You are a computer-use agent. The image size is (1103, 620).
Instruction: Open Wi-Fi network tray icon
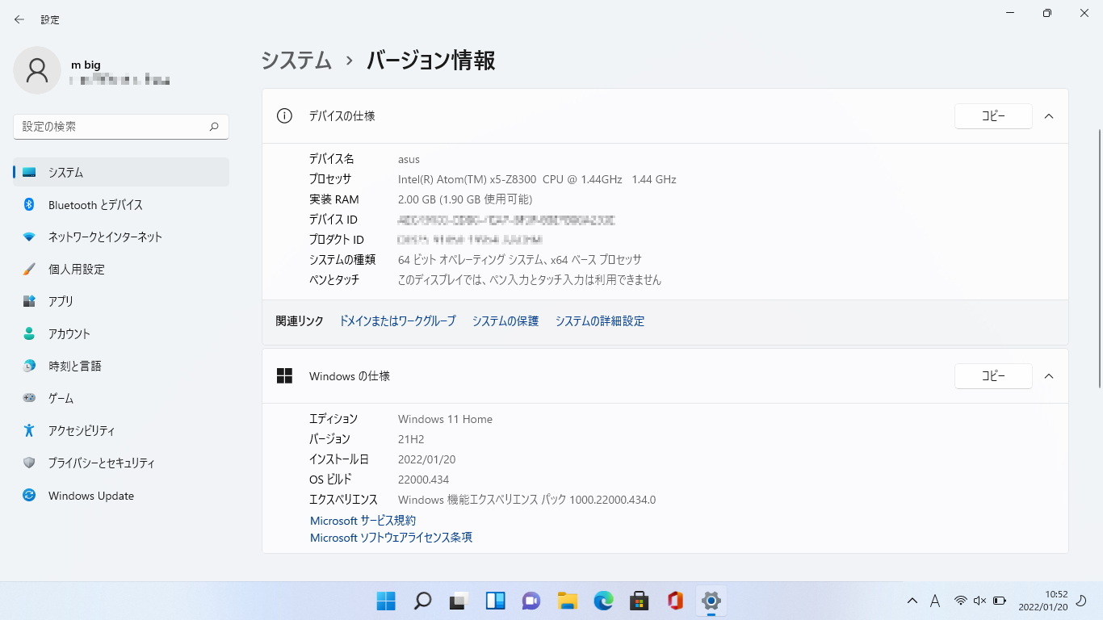(960, 601)
